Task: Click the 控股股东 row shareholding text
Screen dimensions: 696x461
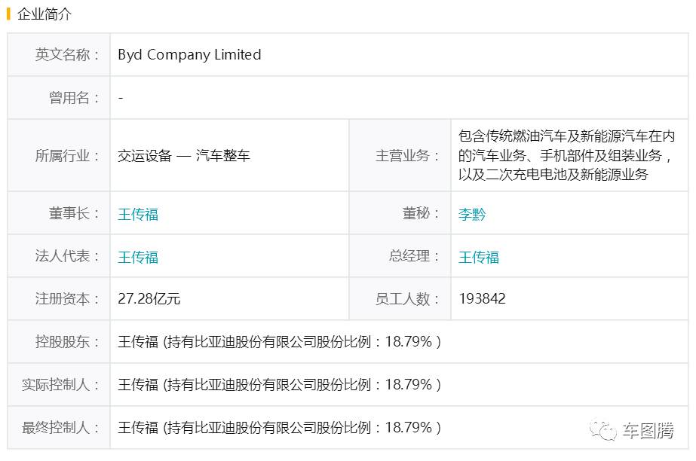Action: [x=279, y=342]
